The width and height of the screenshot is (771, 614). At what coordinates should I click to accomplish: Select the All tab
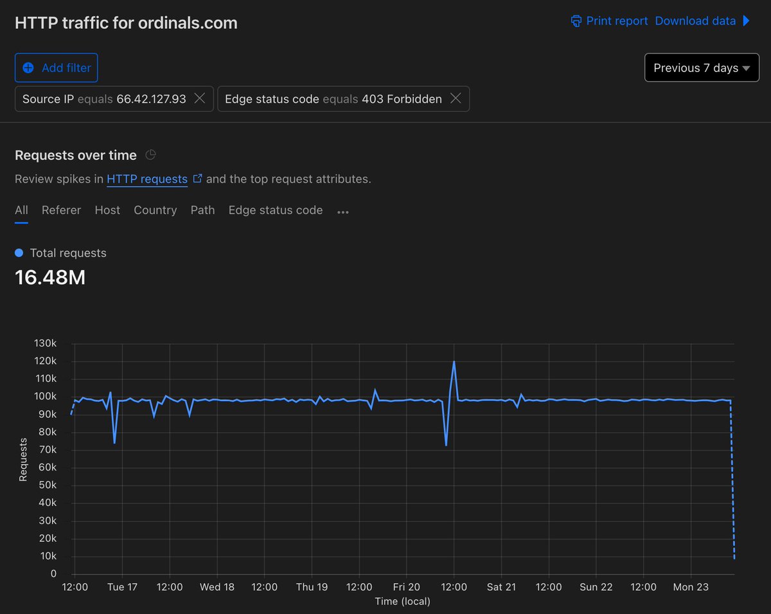pyautogui.click(x=21, y=210)
